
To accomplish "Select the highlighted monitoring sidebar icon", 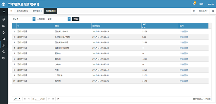I will click(x=4, y=45).
